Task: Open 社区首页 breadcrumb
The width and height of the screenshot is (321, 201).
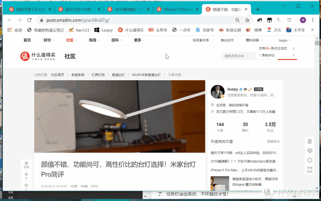Action: coord(58,75)
